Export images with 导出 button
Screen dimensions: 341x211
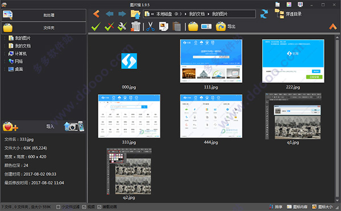(x=226, y=27)
